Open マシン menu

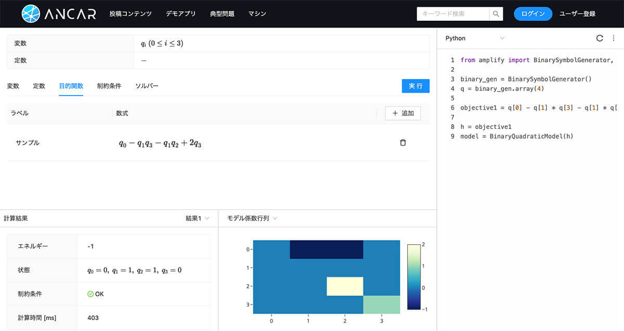coord(257,14)
